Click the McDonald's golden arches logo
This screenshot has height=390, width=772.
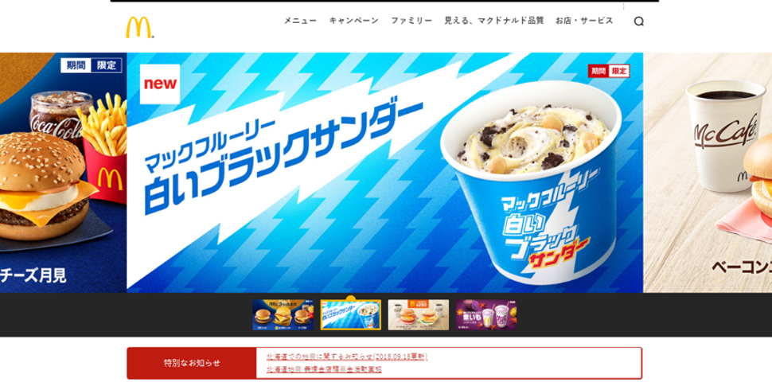click(x=140, y=27)
